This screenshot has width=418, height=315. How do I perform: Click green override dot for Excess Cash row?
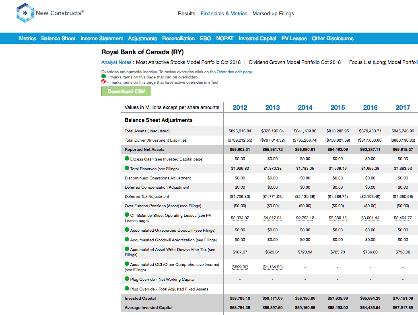tap(127, 158)
